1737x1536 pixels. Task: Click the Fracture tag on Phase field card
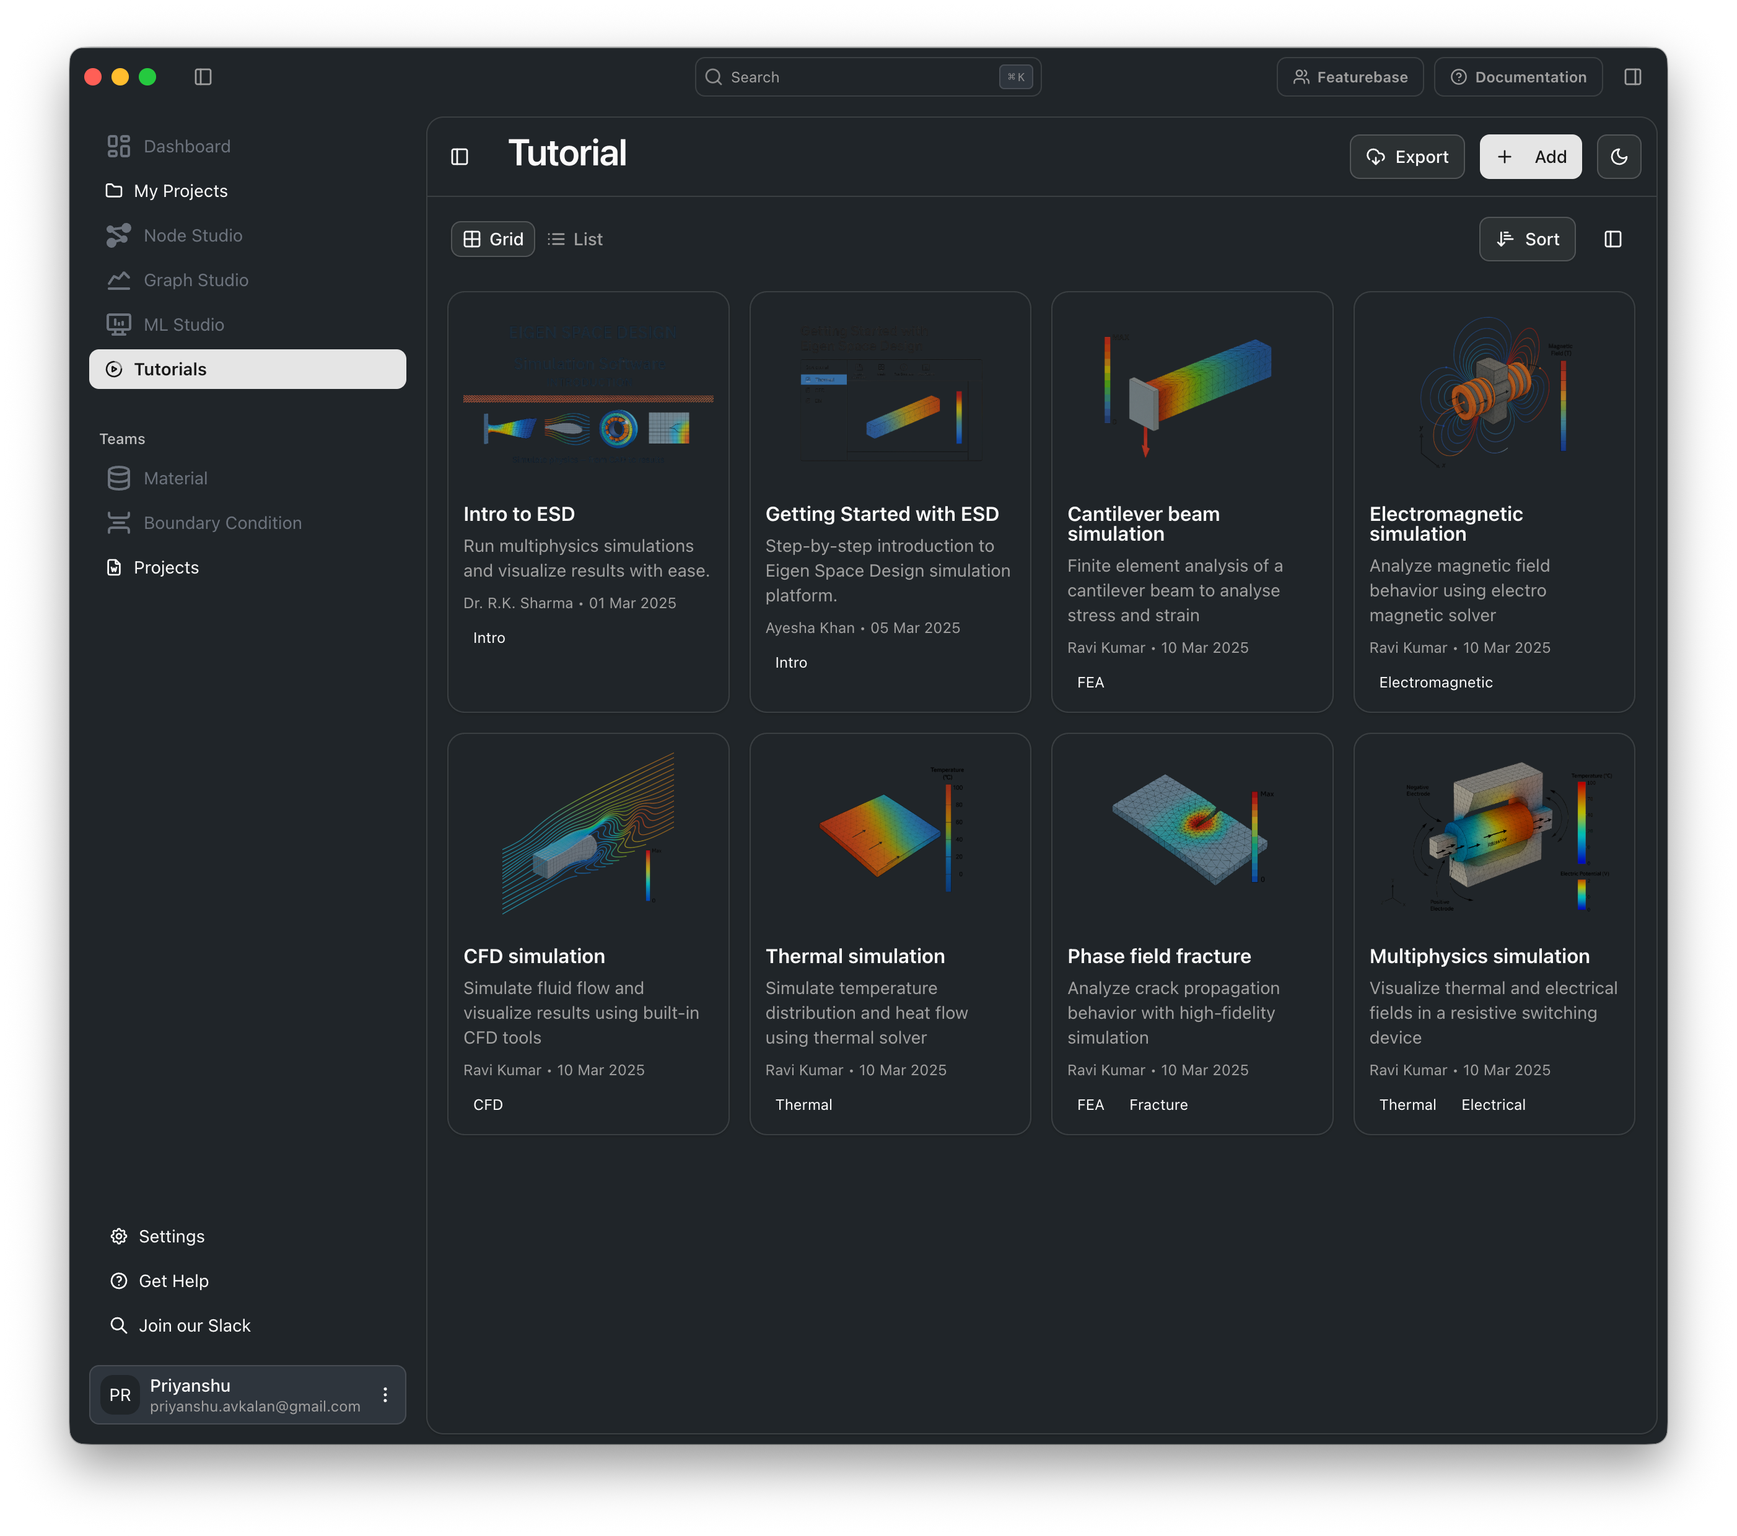(1158, 1104)
